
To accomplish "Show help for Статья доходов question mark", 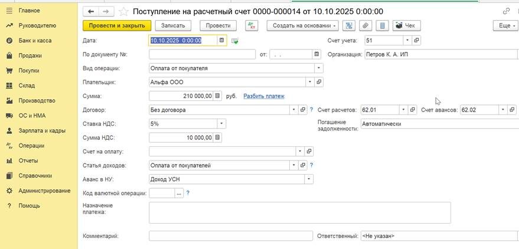I will pyautogui.click(x=311, y=165).
